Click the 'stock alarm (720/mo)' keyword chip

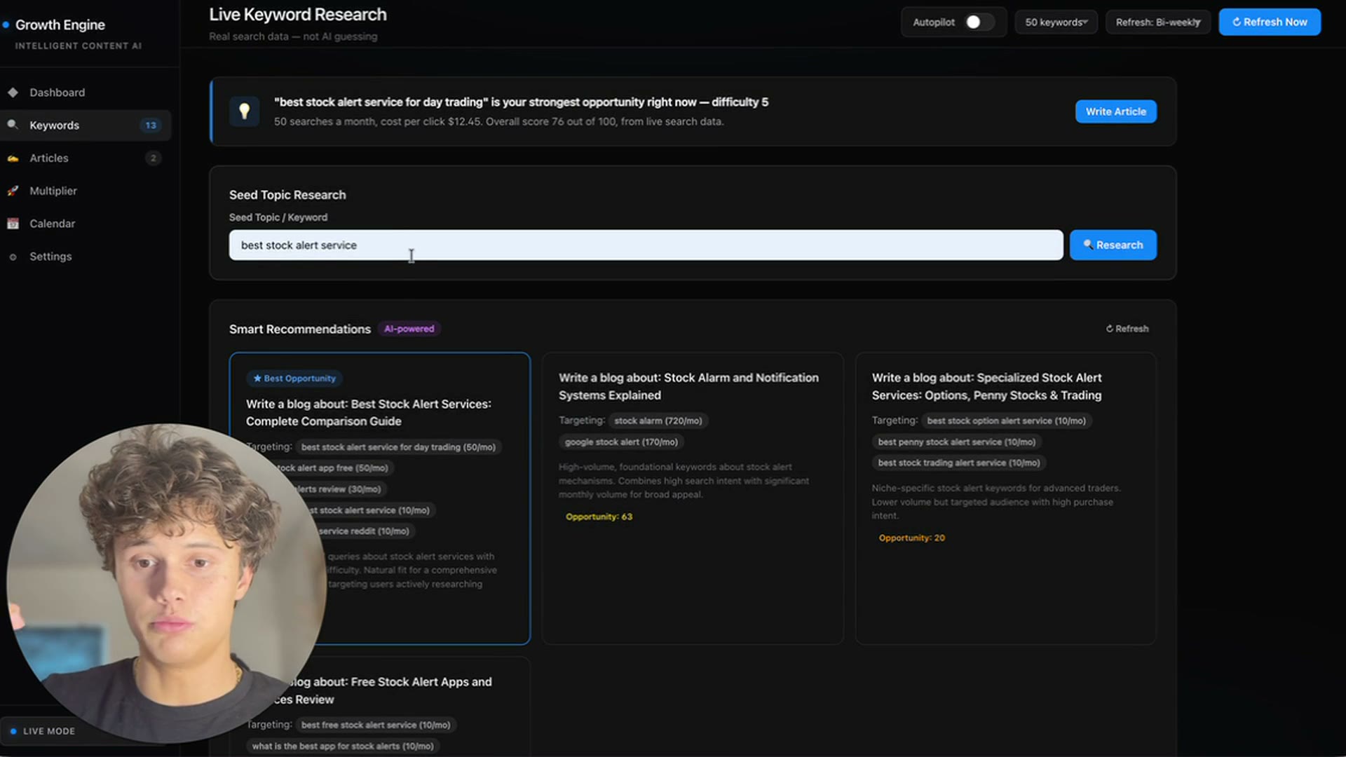click(x=658, y=421)
